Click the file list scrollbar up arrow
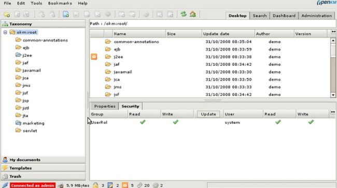This screenshot has height=188, width=337. (x=333, y=40)
